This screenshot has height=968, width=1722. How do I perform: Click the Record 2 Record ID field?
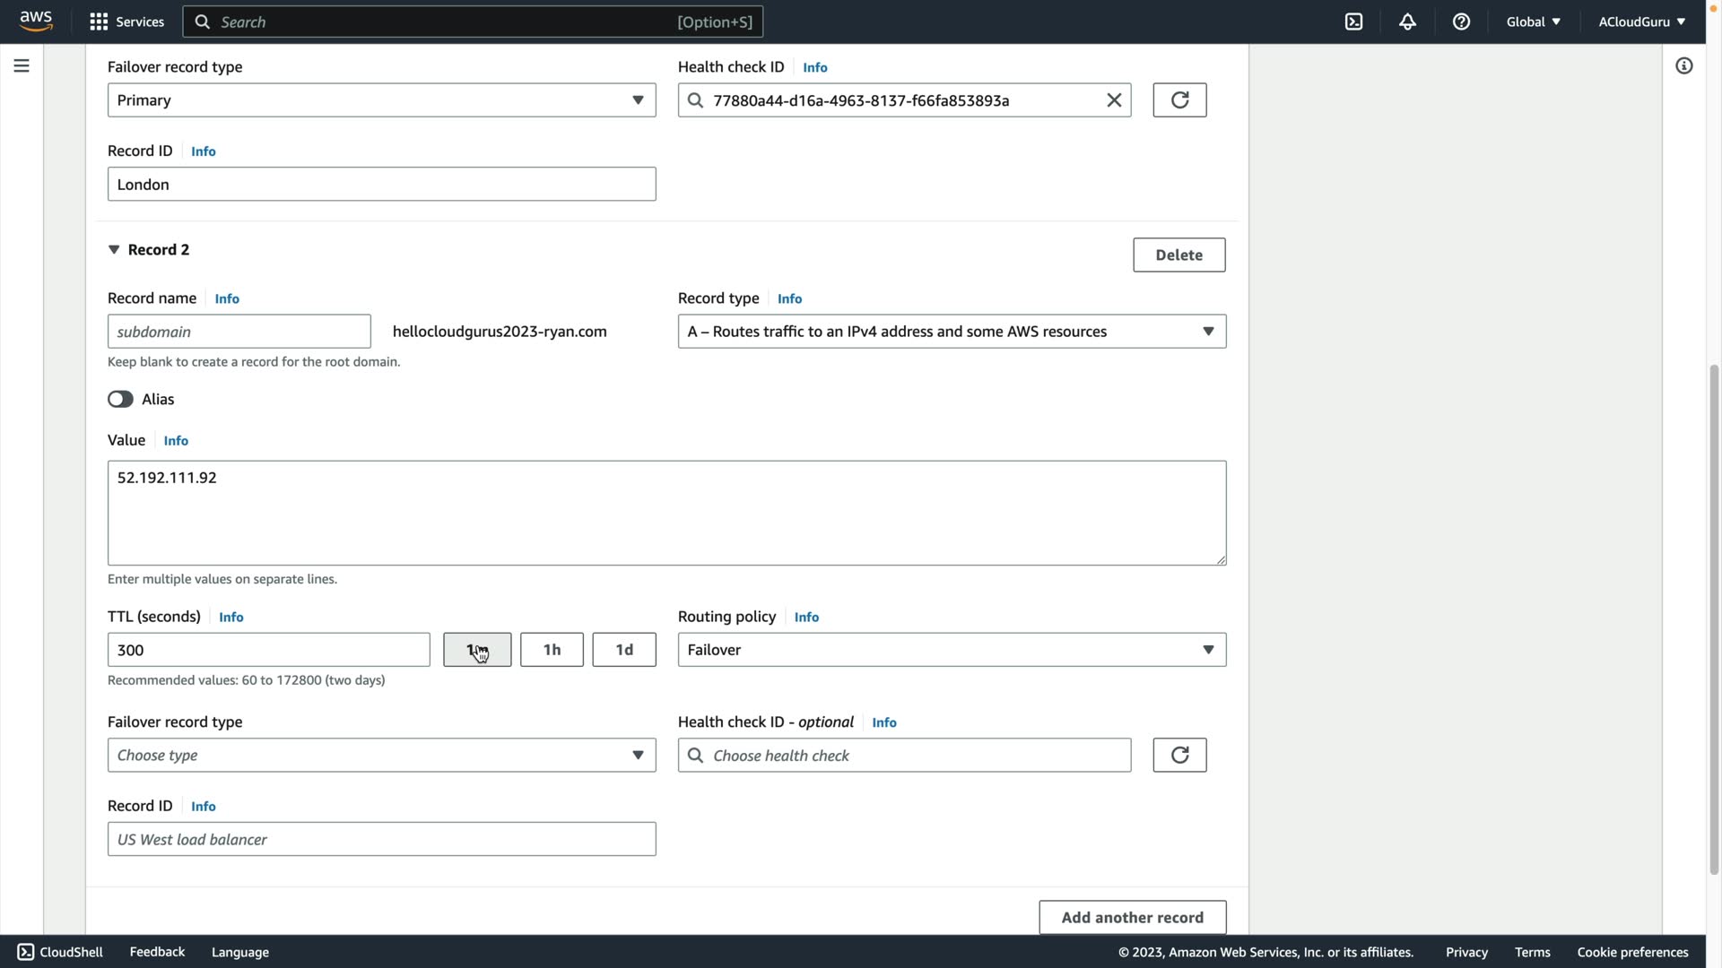(381, 840)
